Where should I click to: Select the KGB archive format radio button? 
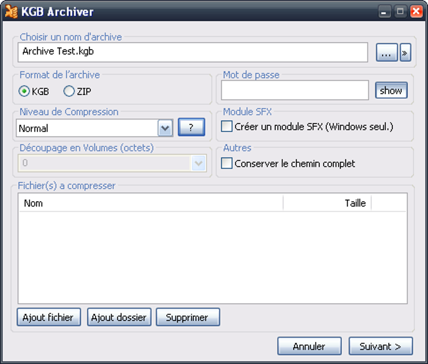24,91
